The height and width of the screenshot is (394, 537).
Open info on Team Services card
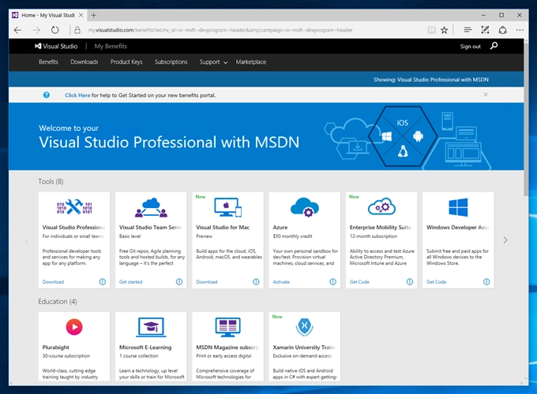[179, 281]
